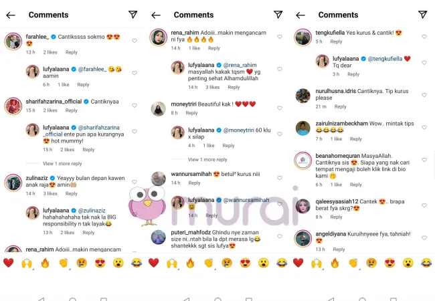Expand View 1 more reply under moneytriri thread
435x301 pixels.
(207, 159)
